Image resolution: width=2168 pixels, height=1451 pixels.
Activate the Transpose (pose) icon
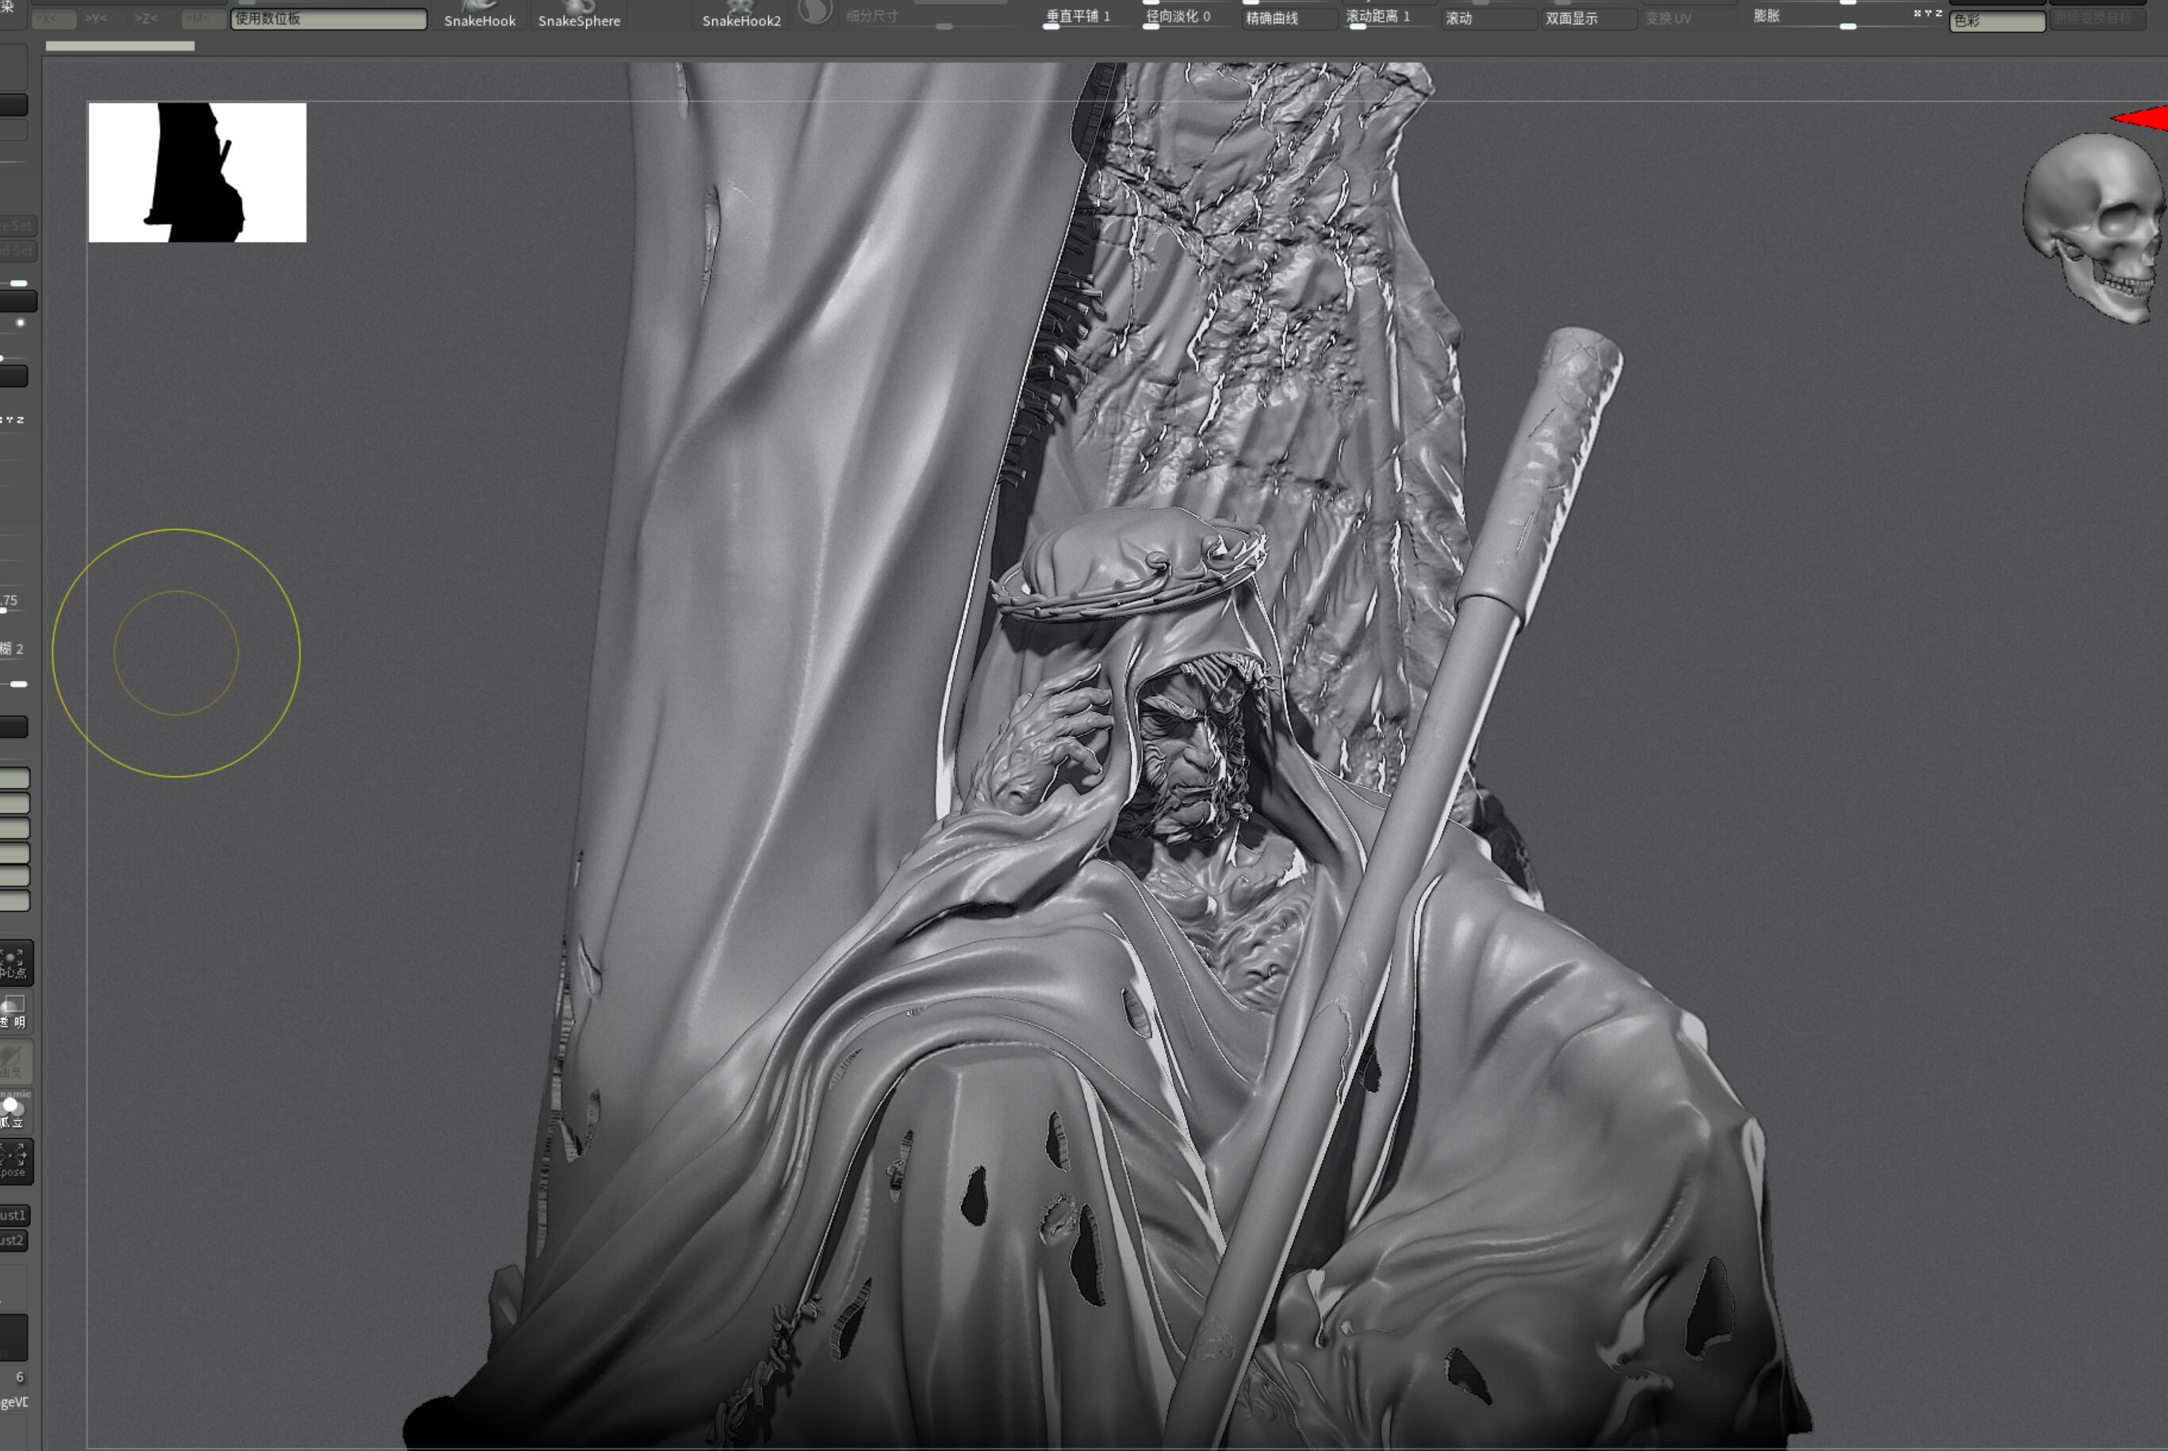(x=14, y=1161)
